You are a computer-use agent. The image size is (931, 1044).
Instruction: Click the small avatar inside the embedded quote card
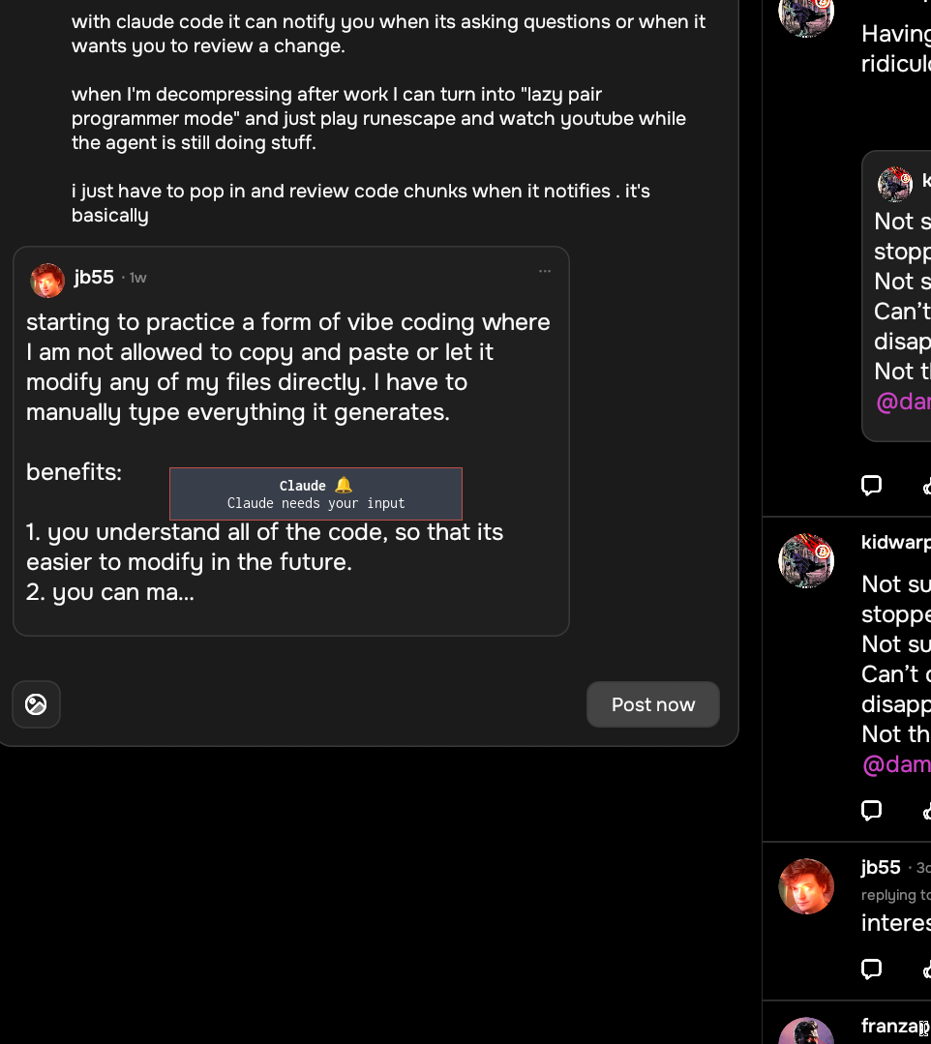(895, 183)
